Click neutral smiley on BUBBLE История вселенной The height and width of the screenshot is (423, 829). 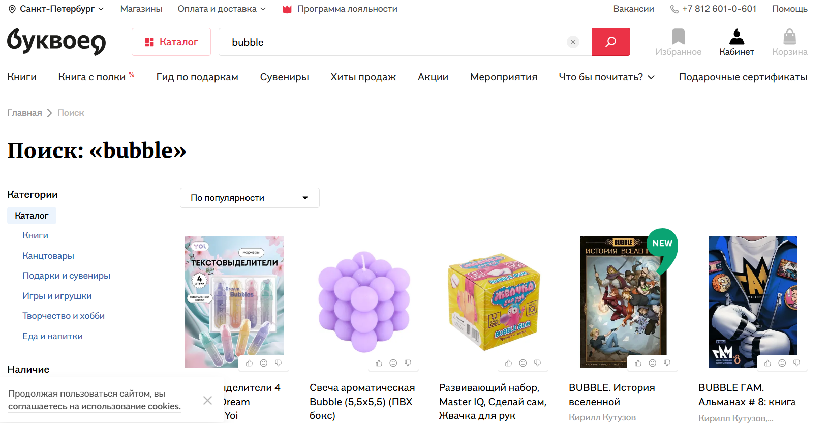[653, 363]
